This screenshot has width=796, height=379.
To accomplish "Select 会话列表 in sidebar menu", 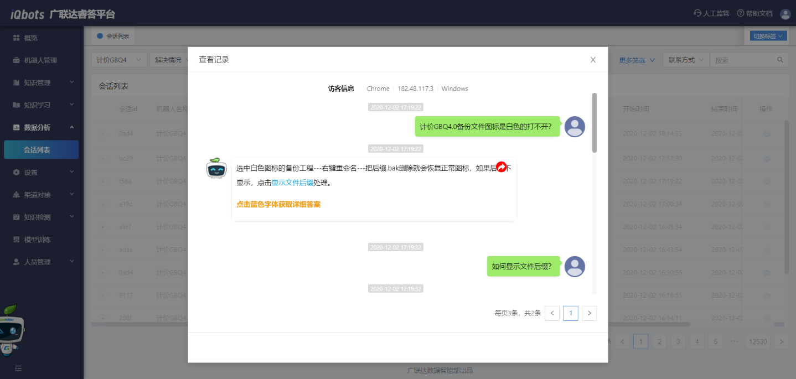I will click(41, 150).
